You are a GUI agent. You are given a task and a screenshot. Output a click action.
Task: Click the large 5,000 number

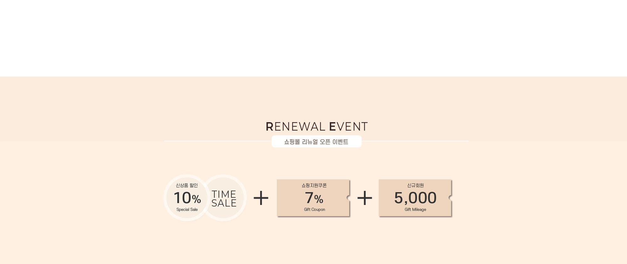415,198
